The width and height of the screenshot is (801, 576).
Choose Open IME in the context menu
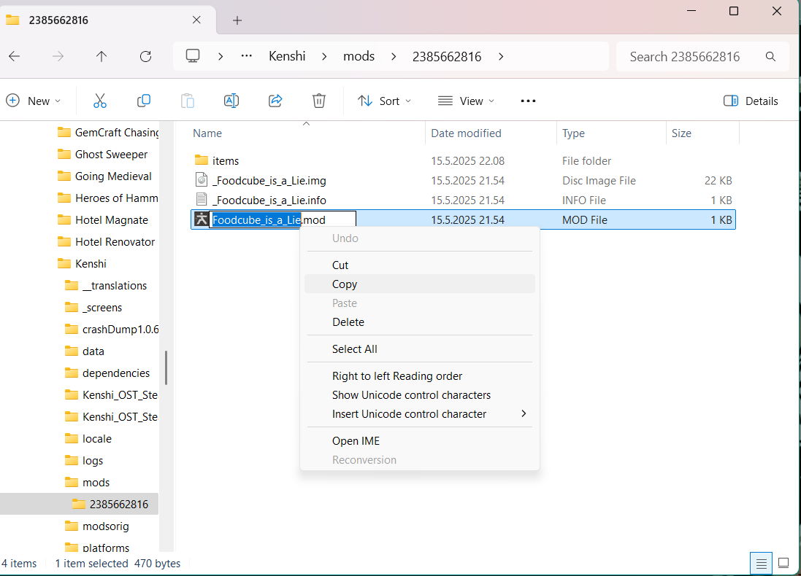click(419, 441)
